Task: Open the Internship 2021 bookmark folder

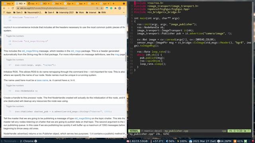Action: tap(65, 12)
